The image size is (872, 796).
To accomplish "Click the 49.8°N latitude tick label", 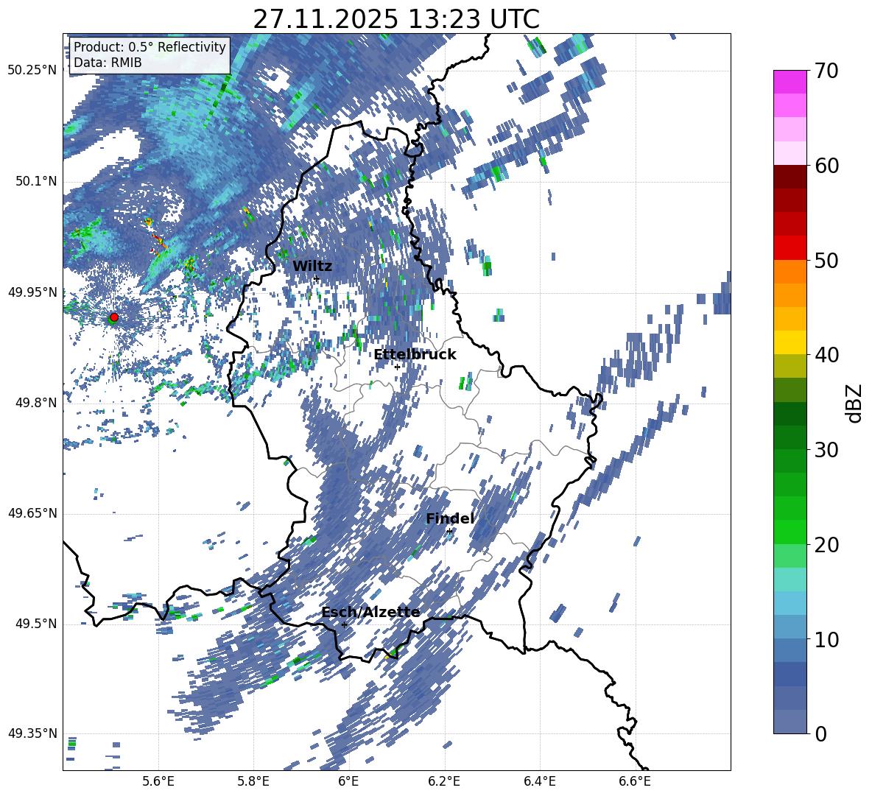I will click(x=36, y=403).
